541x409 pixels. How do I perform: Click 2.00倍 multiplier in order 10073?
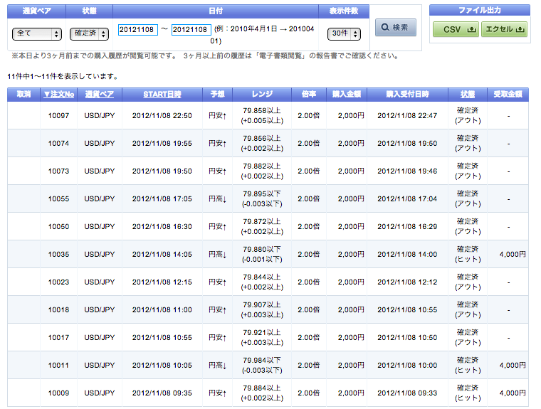point(309,171)
